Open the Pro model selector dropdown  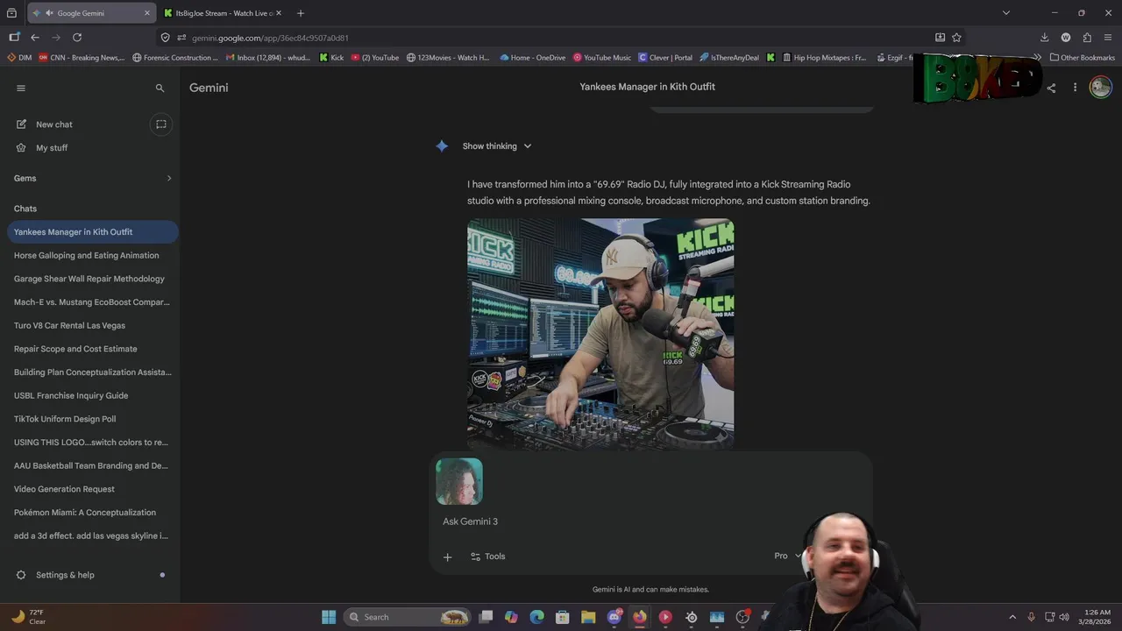click(787, 556)
